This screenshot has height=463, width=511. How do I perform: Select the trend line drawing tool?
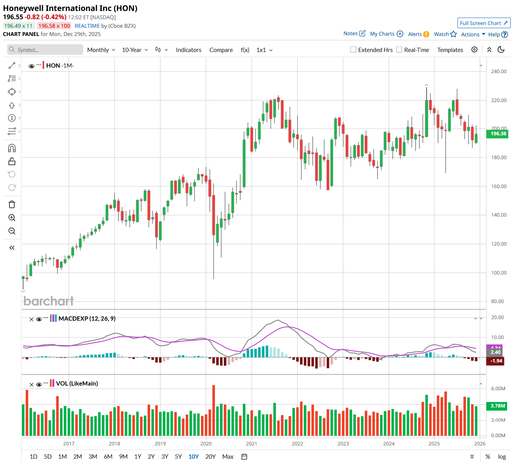tap(12, 65)
